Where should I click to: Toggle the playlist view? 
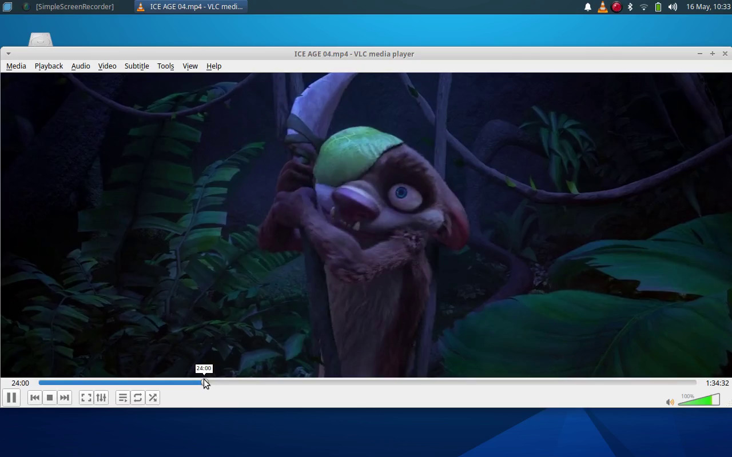click(x=123, y=398)
